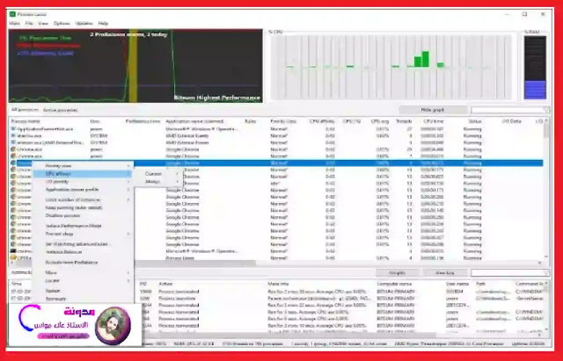
Task: Expand the Priority class submenu
Action: click(84, 166)
